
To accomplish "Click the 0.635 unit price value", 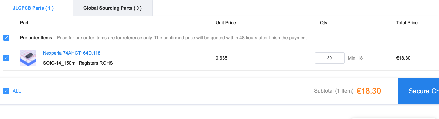I will (x=221, y=58).
